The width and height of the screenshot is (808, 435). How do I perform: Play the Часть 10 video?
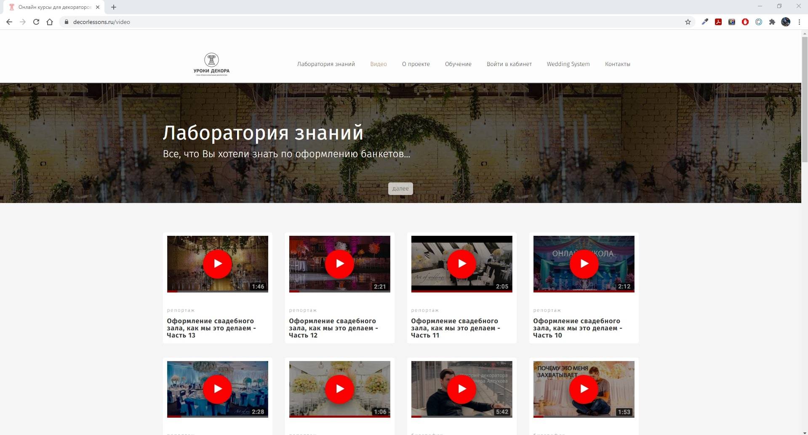pyautogui.click(x=584, y=264)
